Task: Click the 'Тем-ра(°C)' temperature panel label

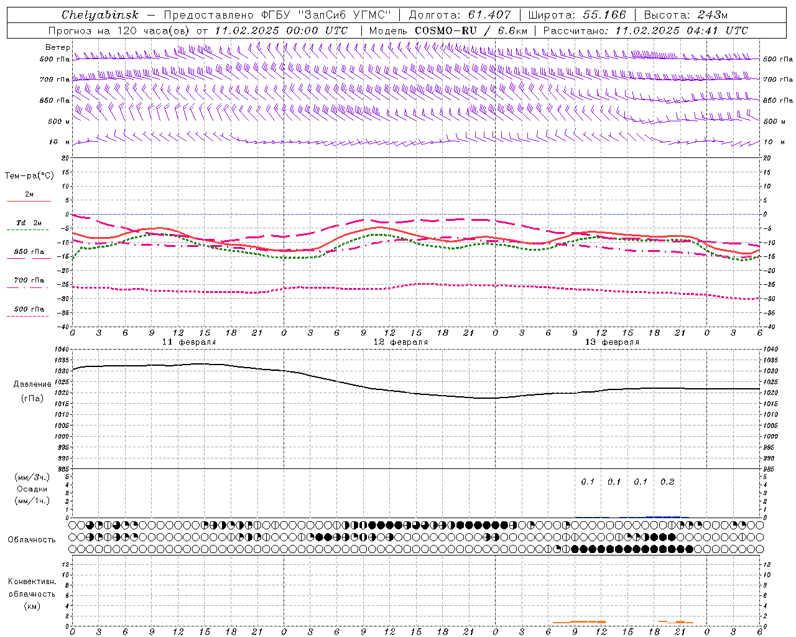Action: coord(29,176)
